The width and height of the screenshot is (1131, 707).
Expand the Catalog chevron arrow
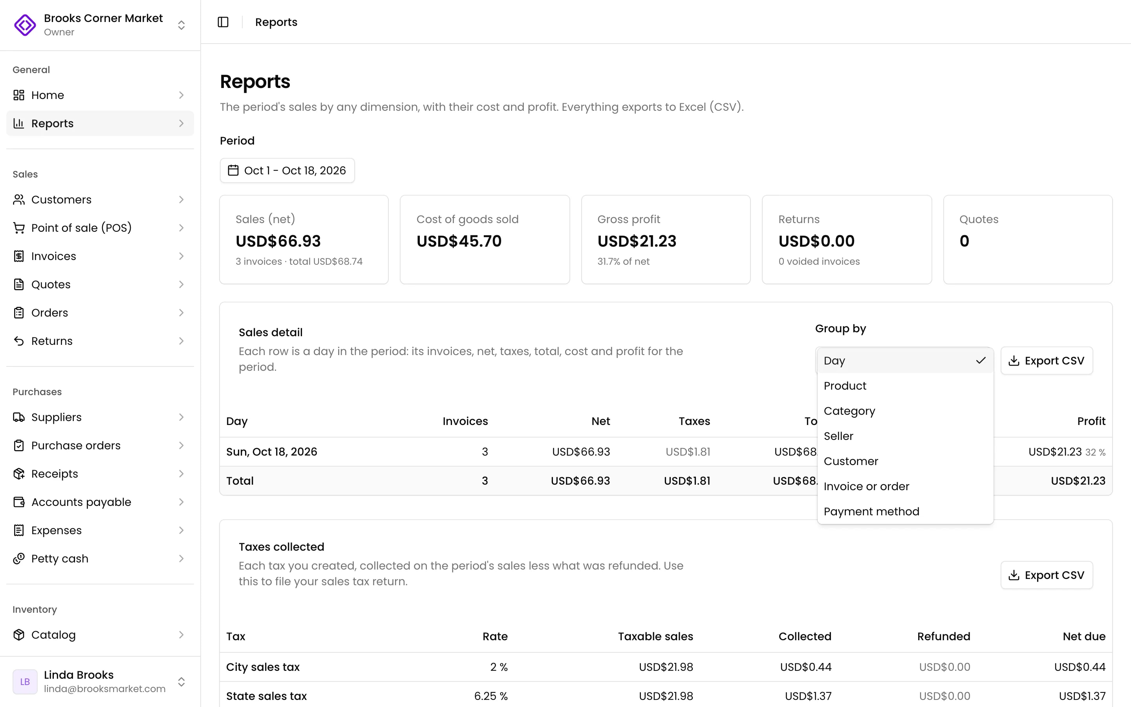pos(181,634)
